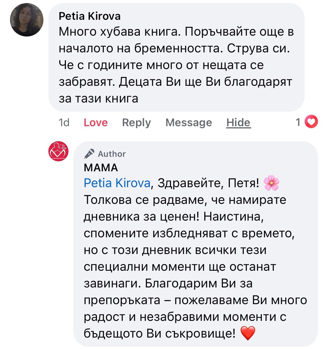Click 'Здравейте, Петя!' greeting in reply
This screenshot has height=349, width=328.
coord(208,183)
